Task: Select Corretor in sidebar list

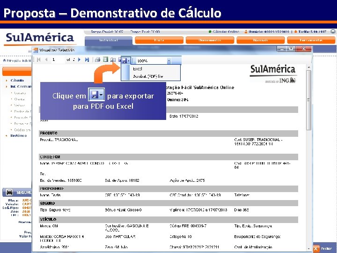Action: (x=20, y=93)
